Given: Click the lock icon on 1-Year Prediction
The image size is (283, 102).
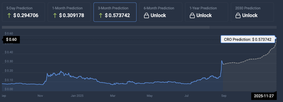Looking at the screenshot, I should [192, 16].
